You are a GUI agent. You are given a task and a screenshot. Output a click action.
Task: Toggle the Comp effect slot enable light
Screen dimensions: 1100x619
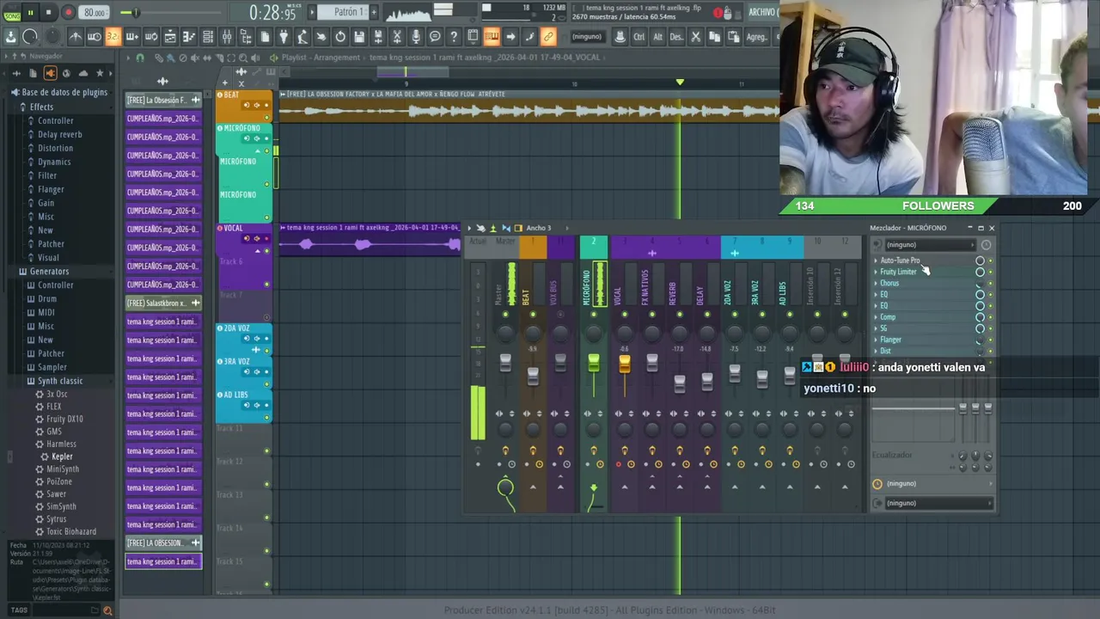(990, 316)
